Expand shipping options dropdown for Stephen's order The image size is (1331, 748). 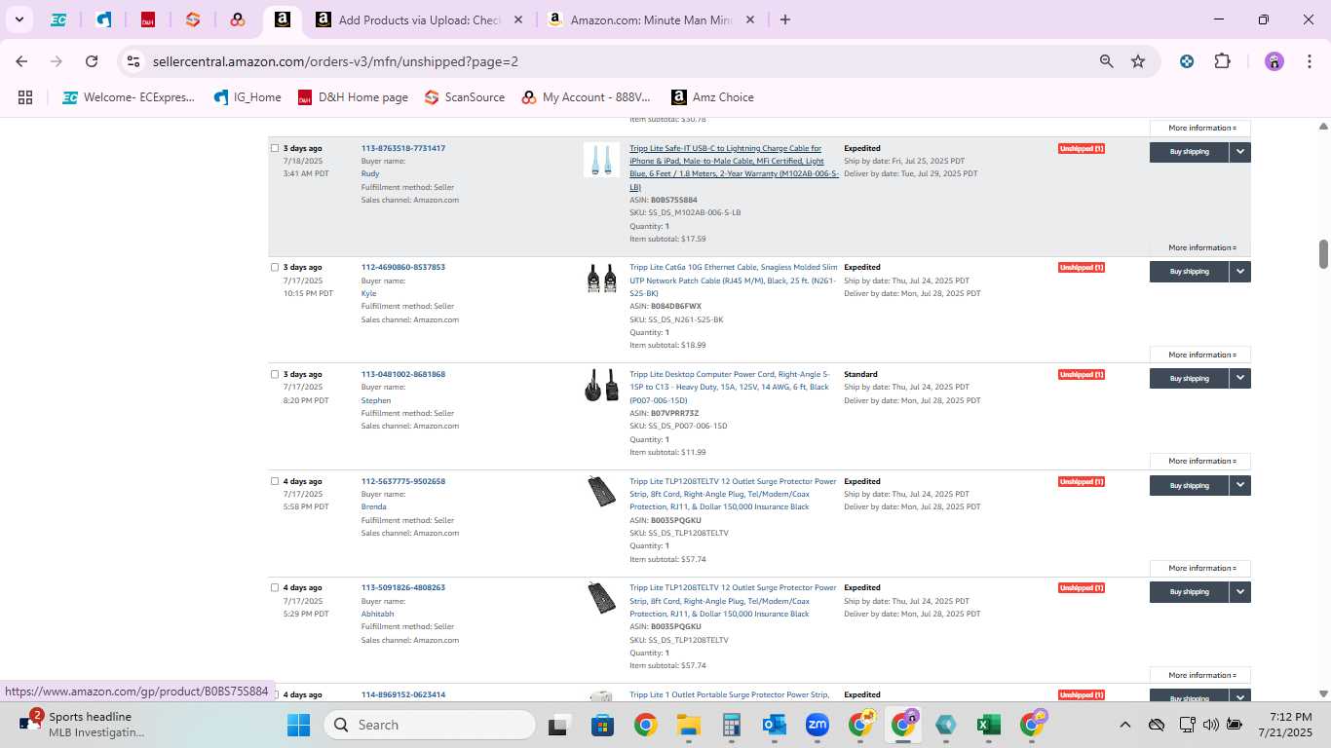point(1240,378)
